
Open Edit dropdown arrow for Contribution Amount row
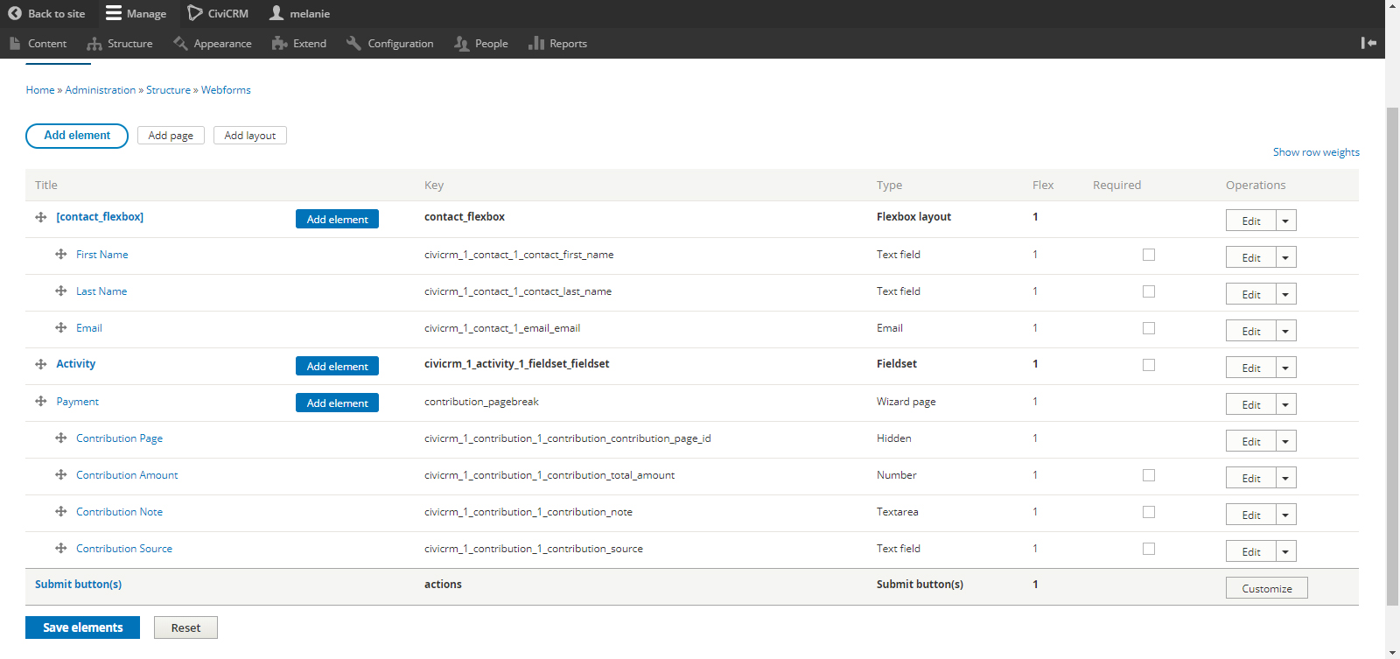1285,478
